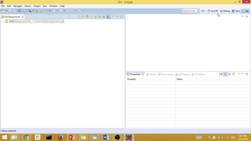Click the Windows Start button
The width and height of the screenshot is (251, 141).
tap(4, 137)
